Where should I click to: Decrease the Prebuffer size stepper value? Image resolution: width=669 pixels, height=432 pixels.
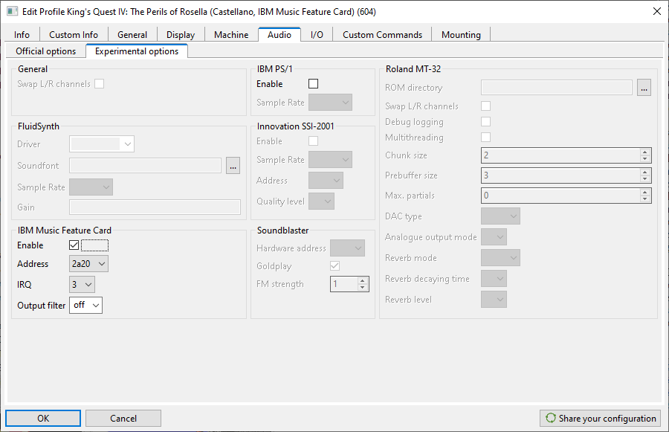tap(644, 179)
